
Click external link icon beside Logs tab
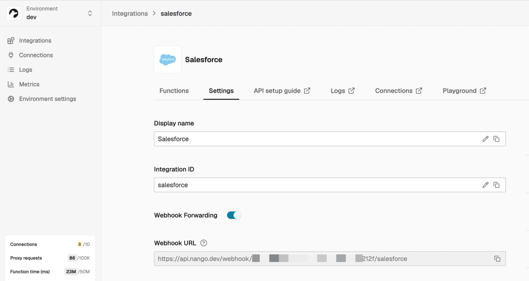352,91
